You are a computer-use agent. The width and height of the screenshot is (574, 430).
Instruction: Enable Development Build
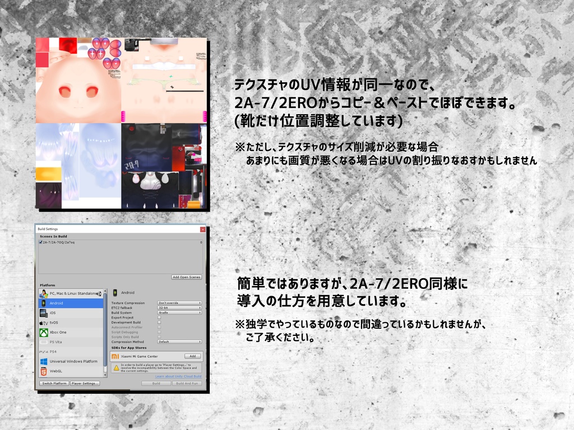coord(160,322)
